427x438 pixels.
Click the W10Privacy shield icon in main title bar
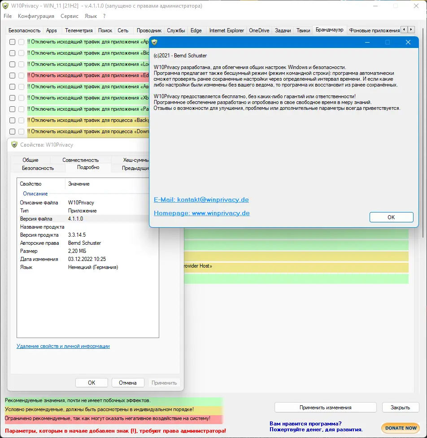tap(5, 6)
